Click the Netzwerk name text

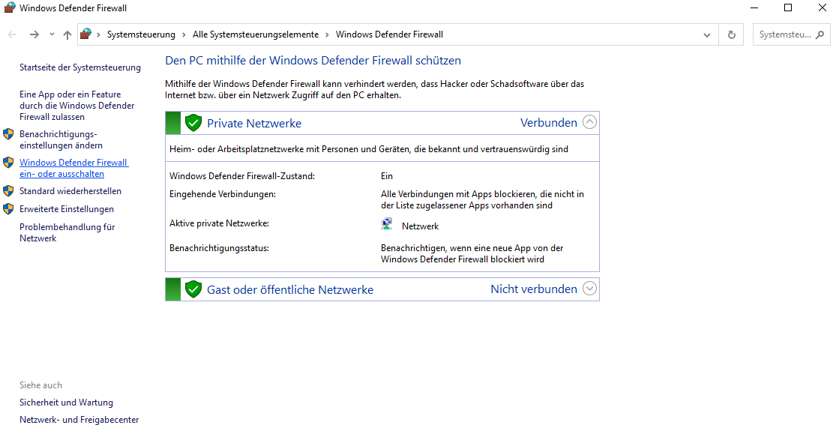click(420, 226)
